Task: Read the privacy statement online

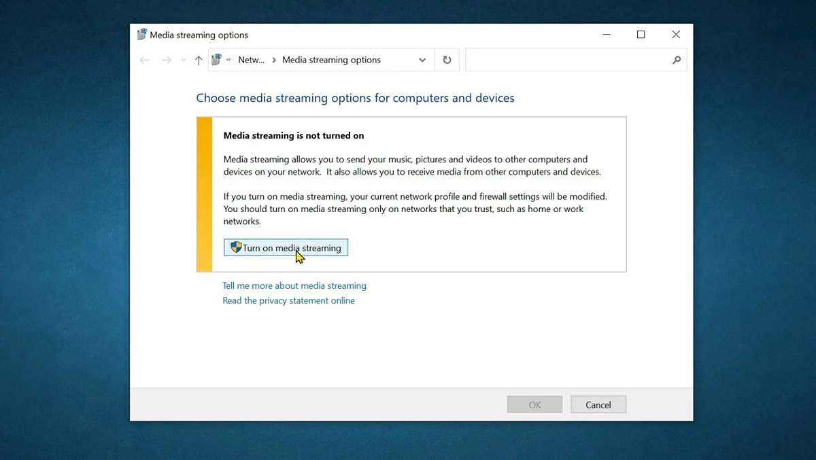Action: 288,300
